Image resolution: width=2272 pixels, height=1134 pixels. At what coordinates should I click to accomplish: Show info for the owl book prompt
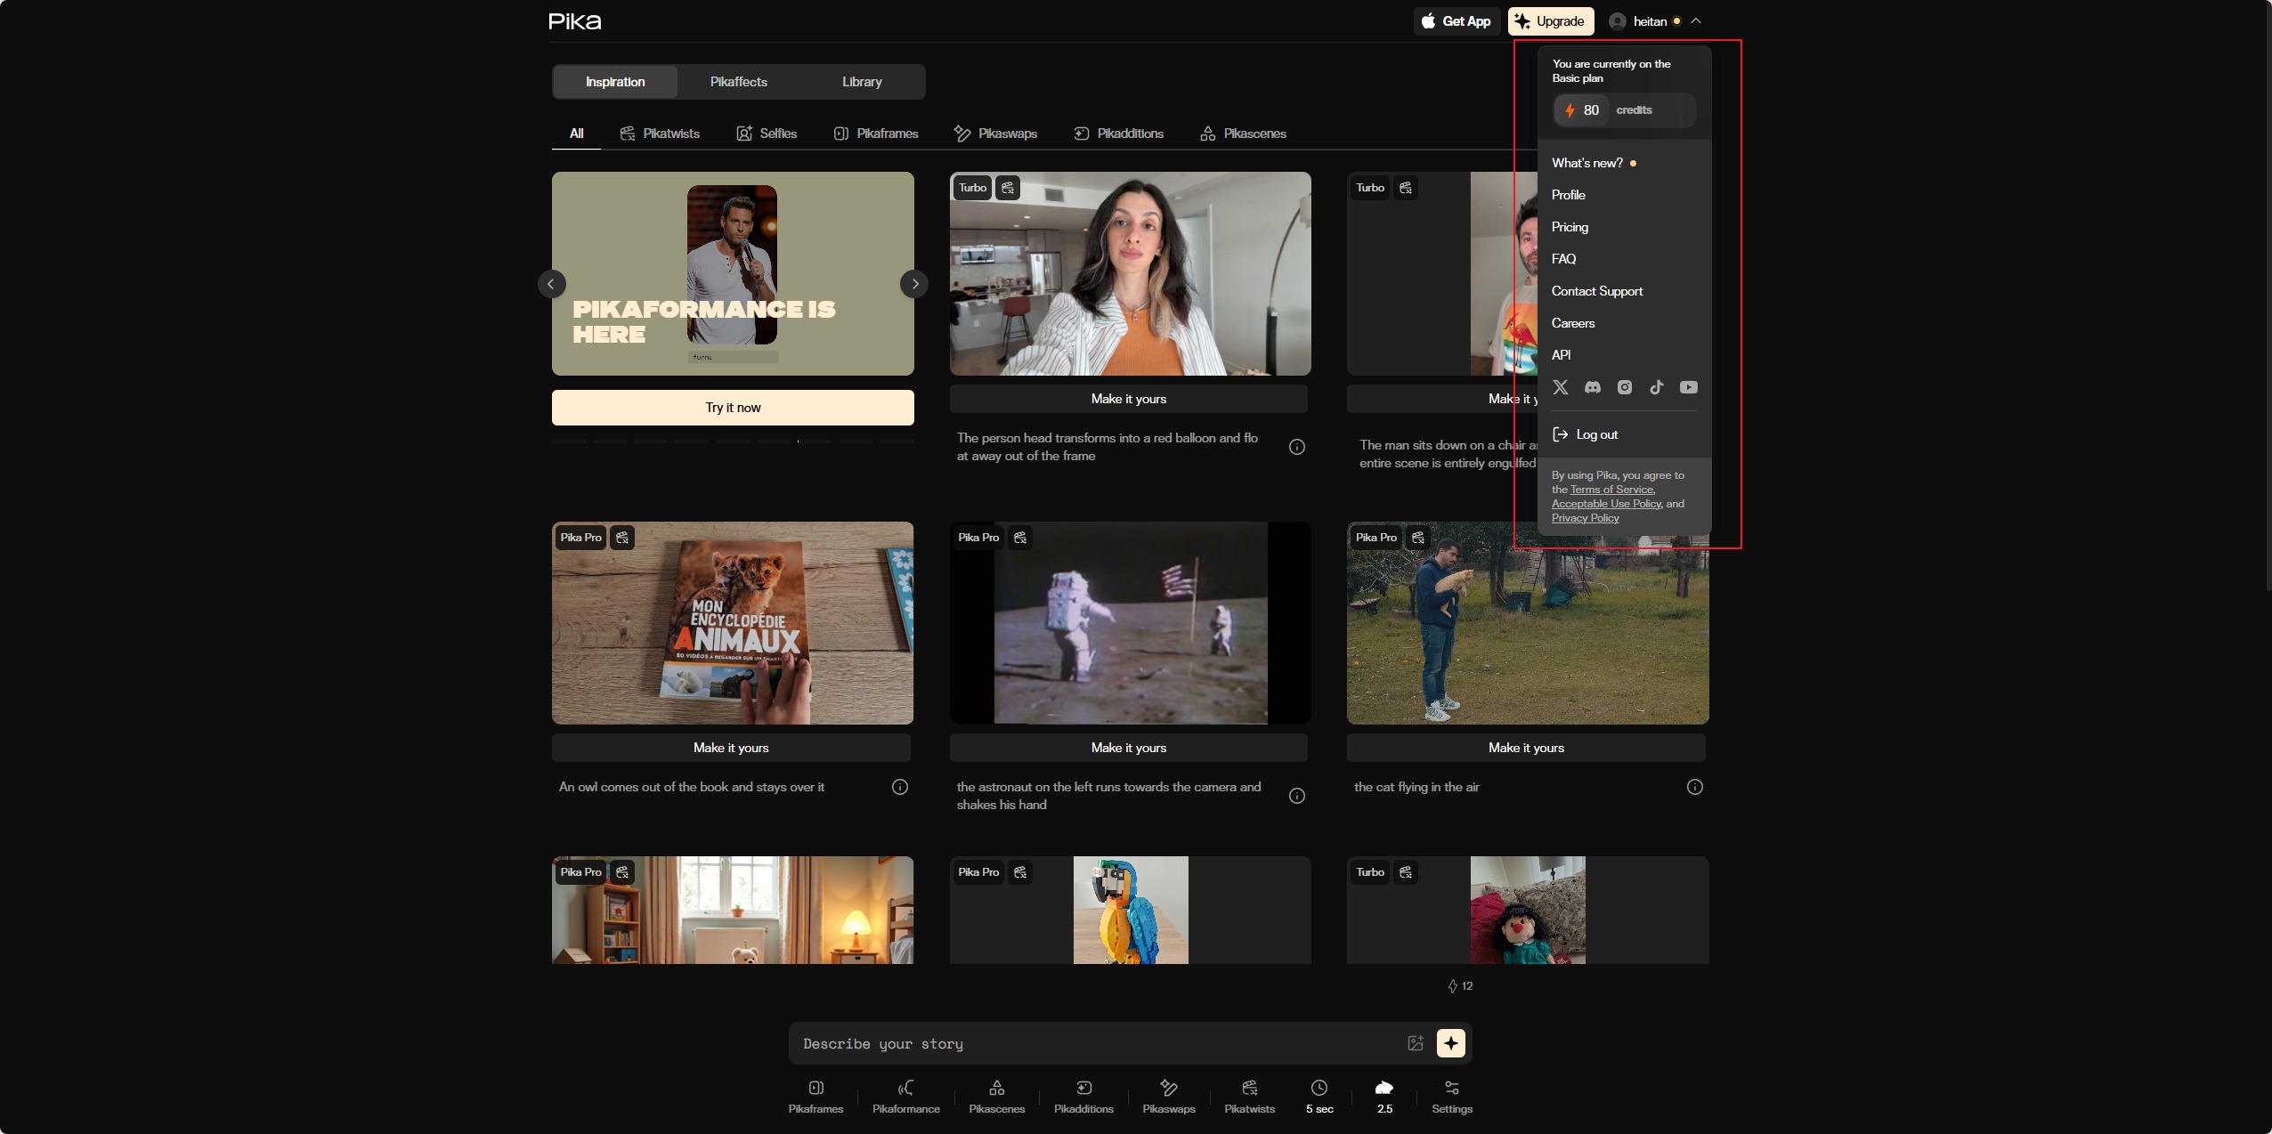point(900,787)
